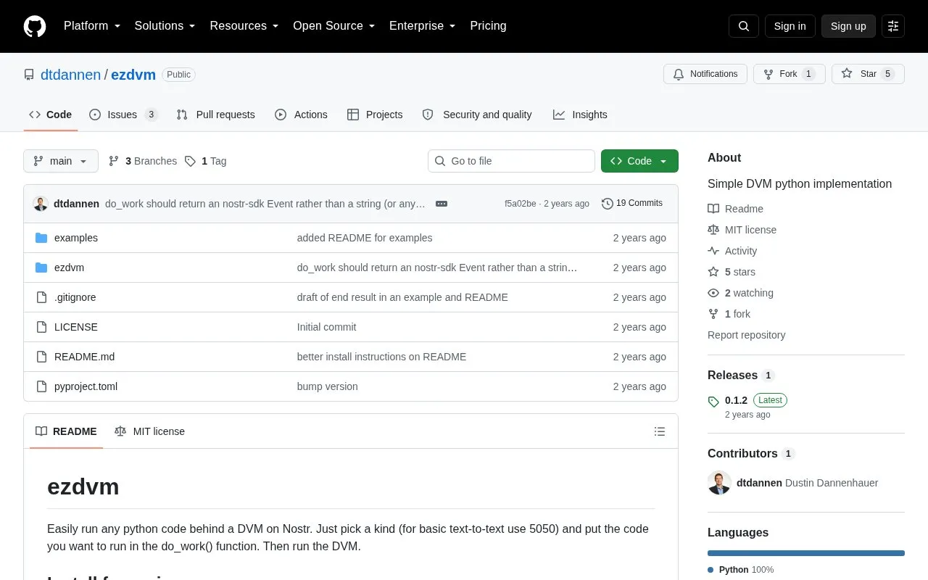Expand the Resources menu
The width and height of the screenshot is (928, 580).
(244, 26)
